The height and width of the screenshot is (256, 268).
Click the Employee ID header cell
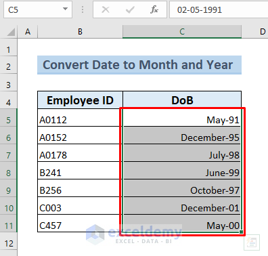pos(80,100)
